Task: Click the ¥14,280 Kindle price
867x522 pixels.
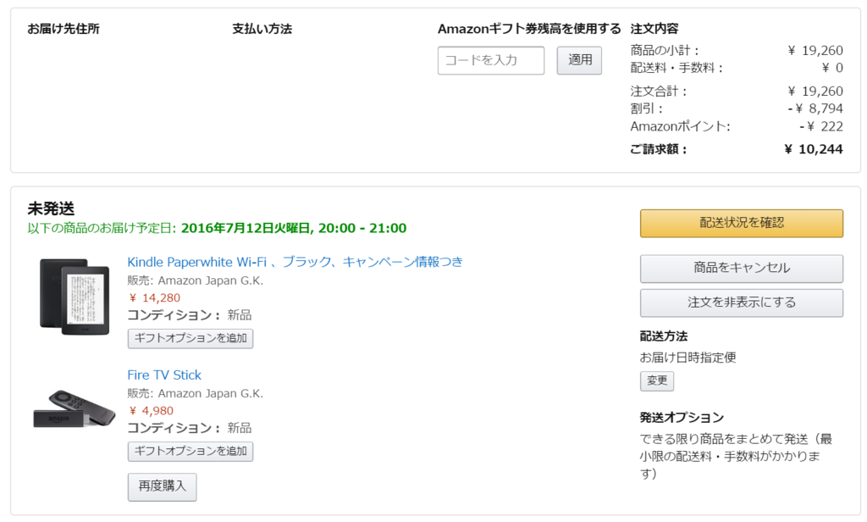Action: (x=154, y=297)
